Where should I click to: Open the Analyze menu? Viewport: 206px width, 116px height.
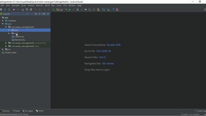pyautogui.click(x=31, y=5)
